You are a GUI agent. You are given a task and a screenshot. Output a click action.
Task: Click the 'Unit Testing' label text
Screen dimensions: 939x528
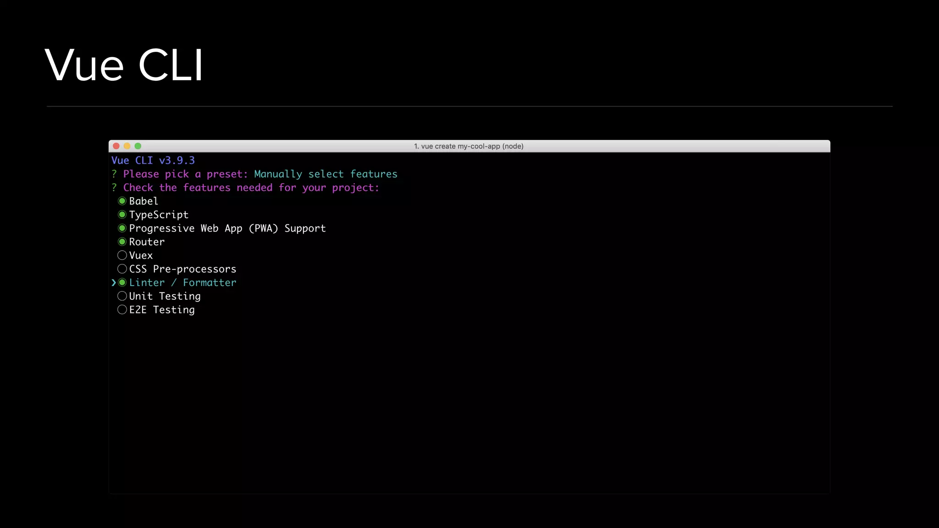(165, 297)
